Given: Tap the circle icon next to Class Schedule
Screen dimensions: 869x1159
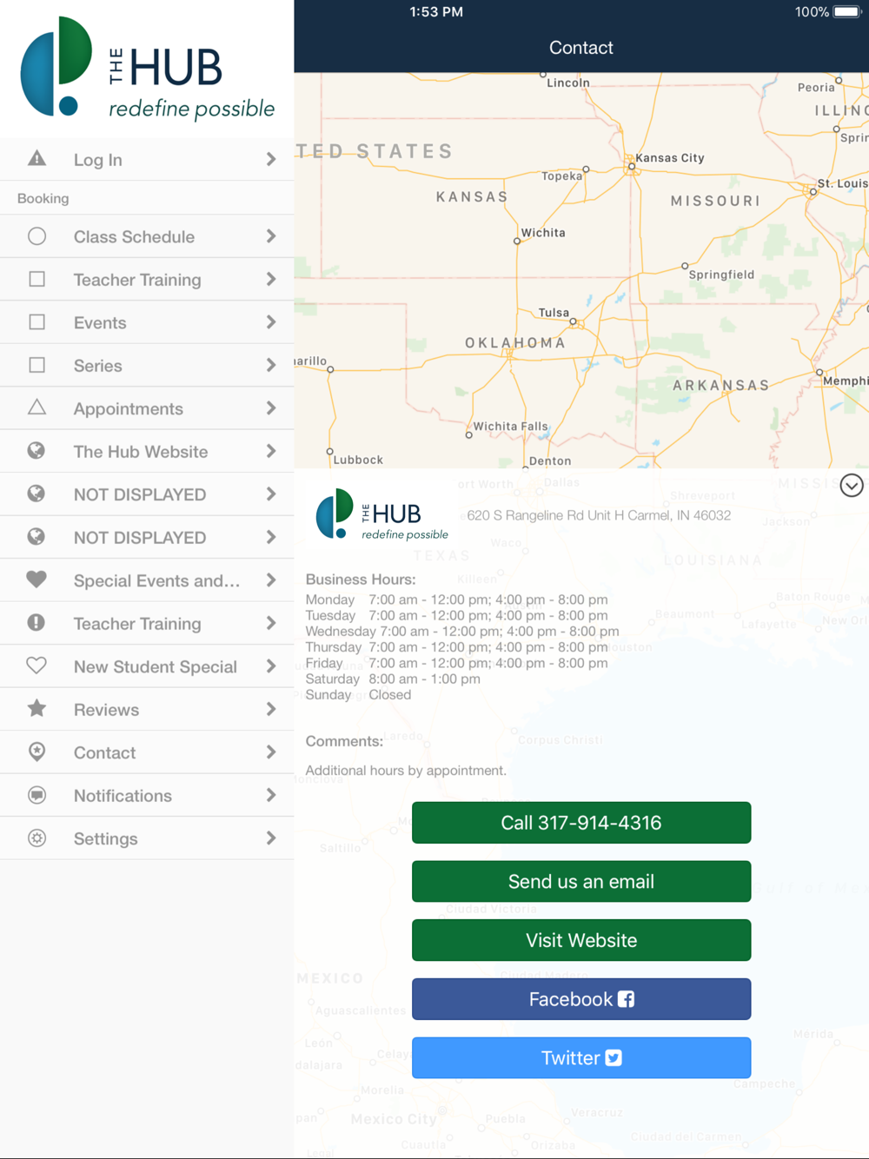Looking at the screenshot, I should tap(36, 236).
